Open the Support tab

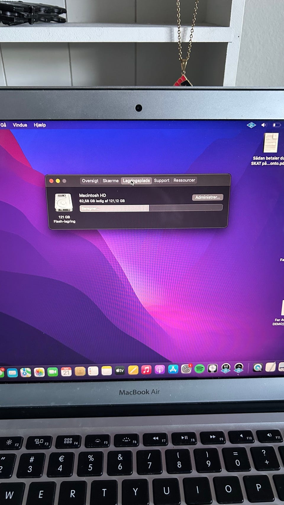click(x=162, y=180)
